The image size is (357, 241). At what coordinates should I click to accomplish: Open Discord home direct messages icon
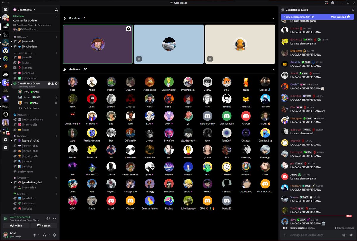[5, 9]
